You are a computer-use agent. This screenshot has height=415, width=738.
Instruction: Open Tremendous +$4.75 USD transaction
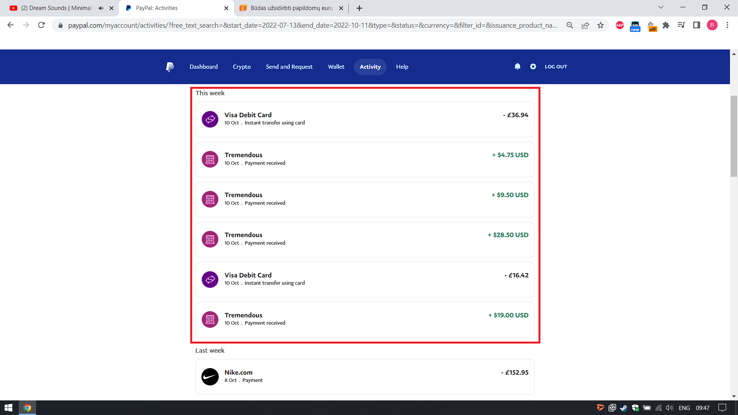(365, 159)
